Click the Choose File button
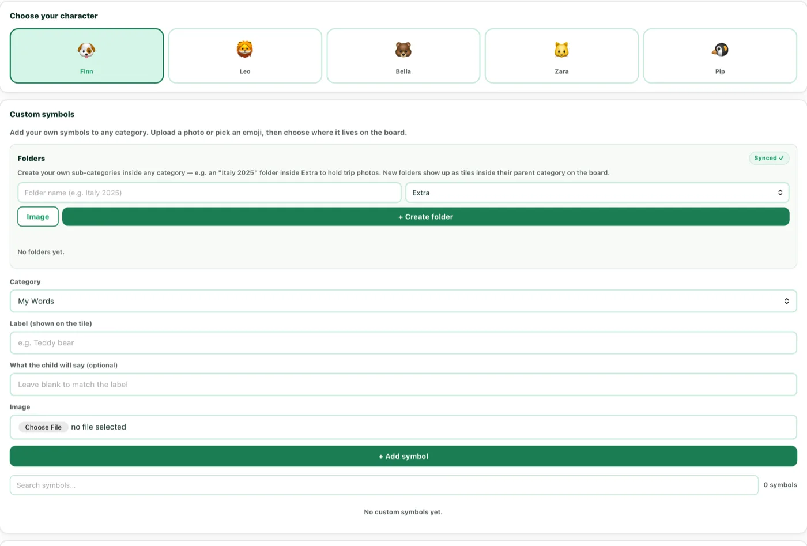The width and height of the screenshot is (807, 546). click(x=43, y=427)
